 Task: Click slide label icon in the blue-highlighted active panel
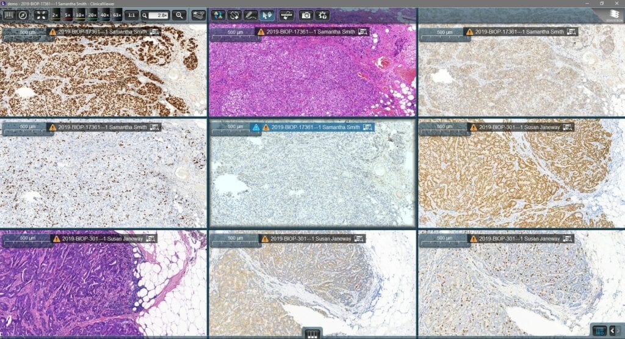[367, 127]
